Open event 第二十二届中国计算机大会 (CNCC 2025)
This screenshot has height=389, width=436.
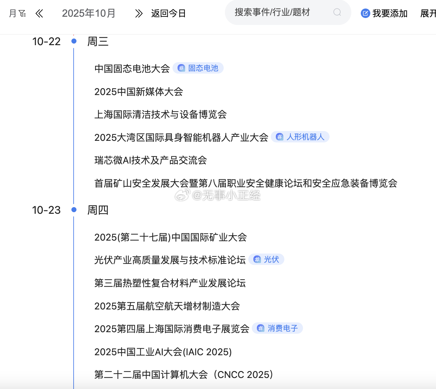(184, 374)
